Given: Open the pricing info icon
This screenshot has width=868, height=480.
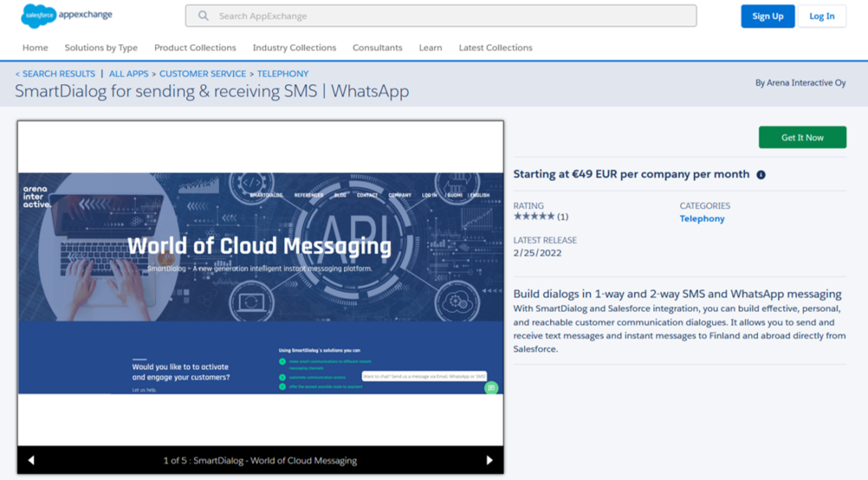Looking at the screenshot, I should (x=761, y=175).
